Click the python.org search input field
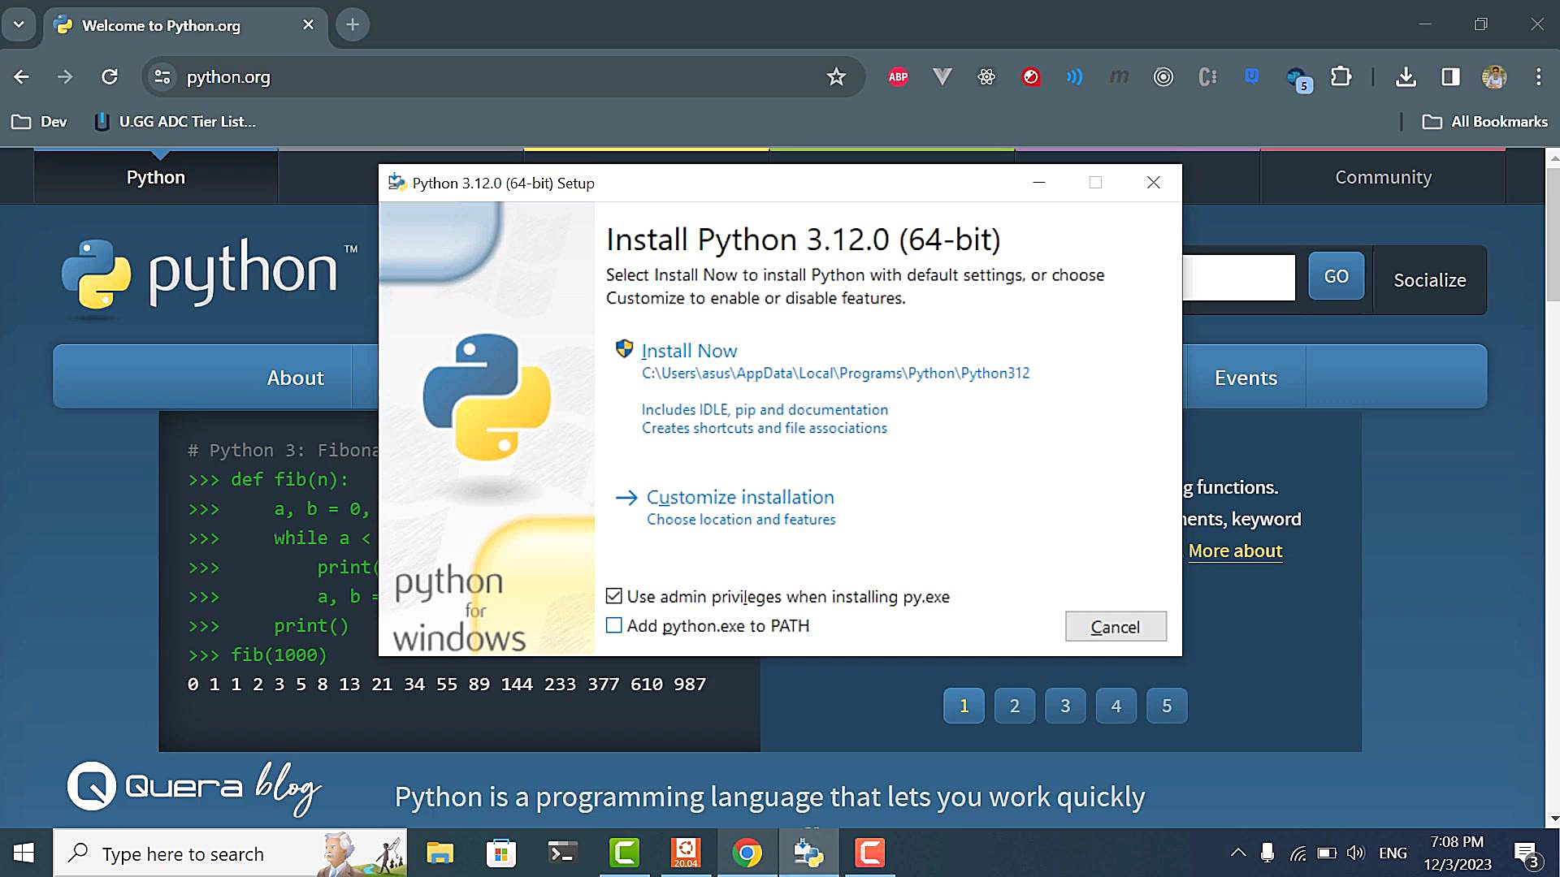Screen dimensions: 1560x877 click(1238, 277)
